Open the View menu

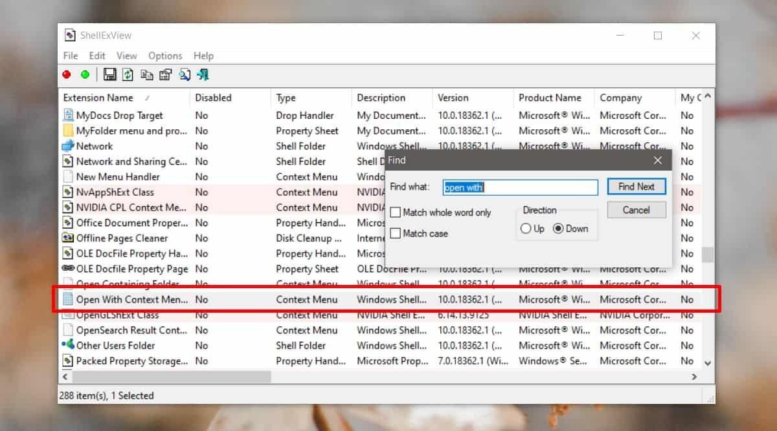click(126, 56)
